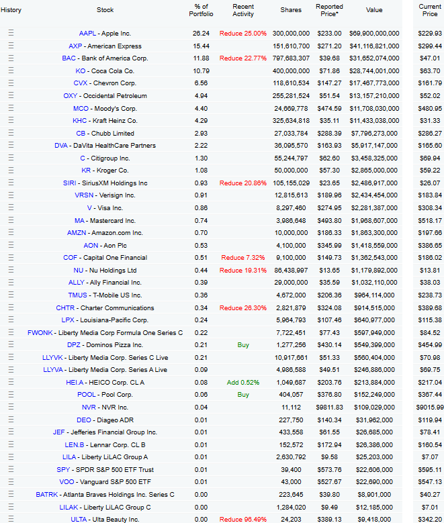Screen dimensions: 444x523
Task: Open history icon for AON row
Action: click(x=11, y=245)
